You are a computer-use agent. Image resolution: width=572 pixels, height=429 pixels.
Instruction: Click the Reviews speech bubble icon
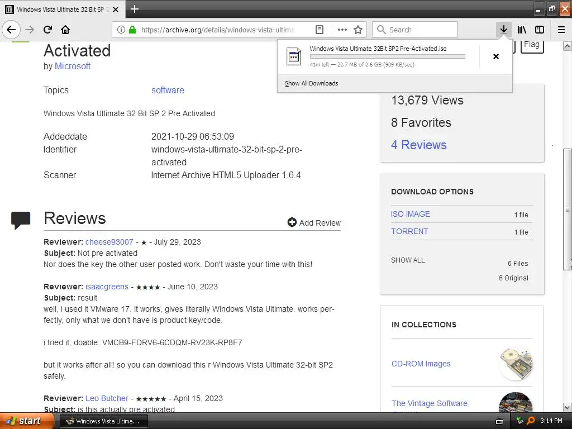[21, 220]
